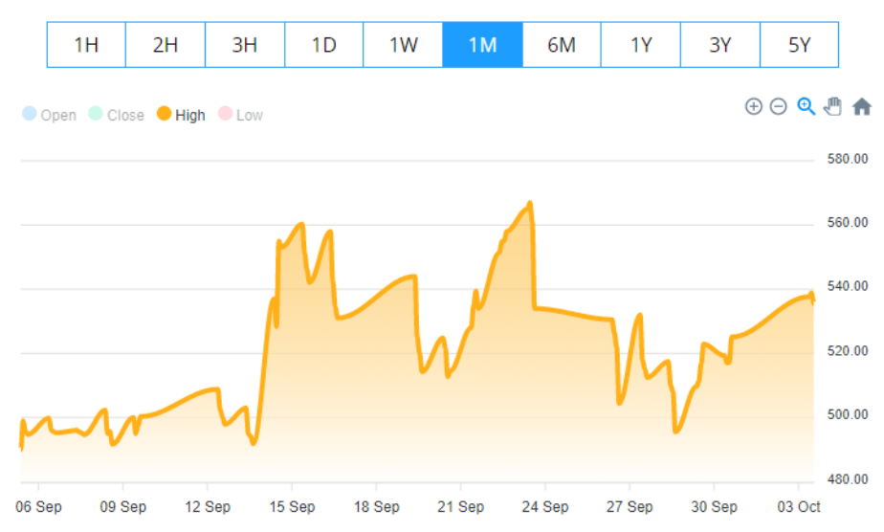Select the 2H time range
884x532 pixels.
[166, 45]
